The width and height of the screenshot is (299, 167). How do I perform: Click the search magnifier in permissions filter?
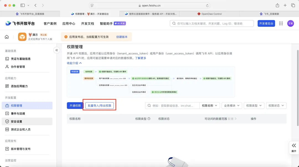coord(149,106)
